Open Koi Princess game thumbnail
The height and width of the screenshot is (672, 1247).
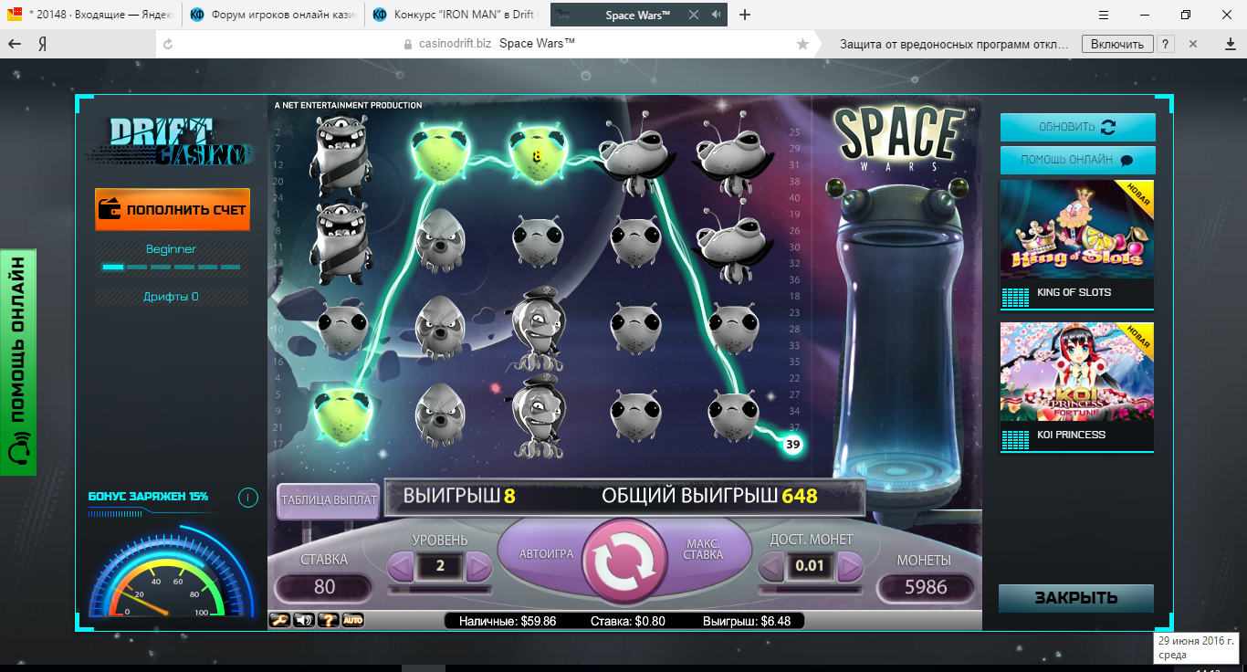1077,387
